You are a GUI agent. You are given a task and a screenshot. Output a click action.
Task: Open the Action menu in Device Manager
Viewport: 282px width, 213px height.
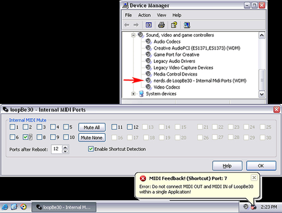point(145,15)
